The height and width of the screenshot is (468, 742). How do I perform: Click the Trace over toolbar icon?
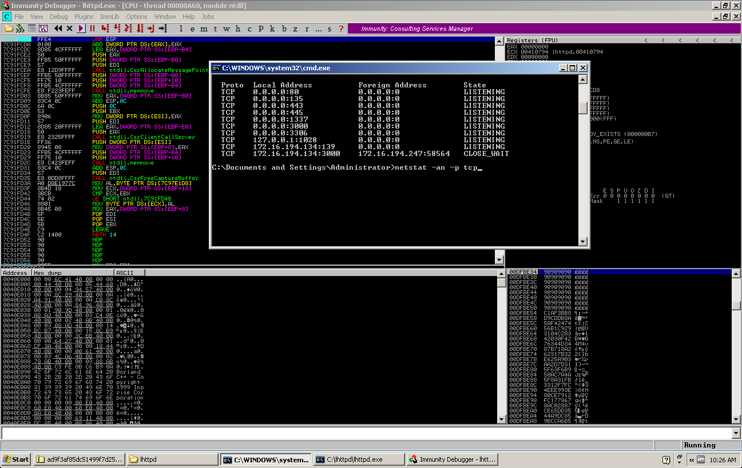point(140,29)
